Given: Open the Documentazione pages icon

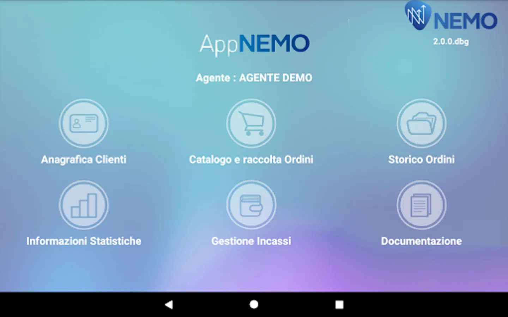Looking at the screenshot, I should 421,205.
